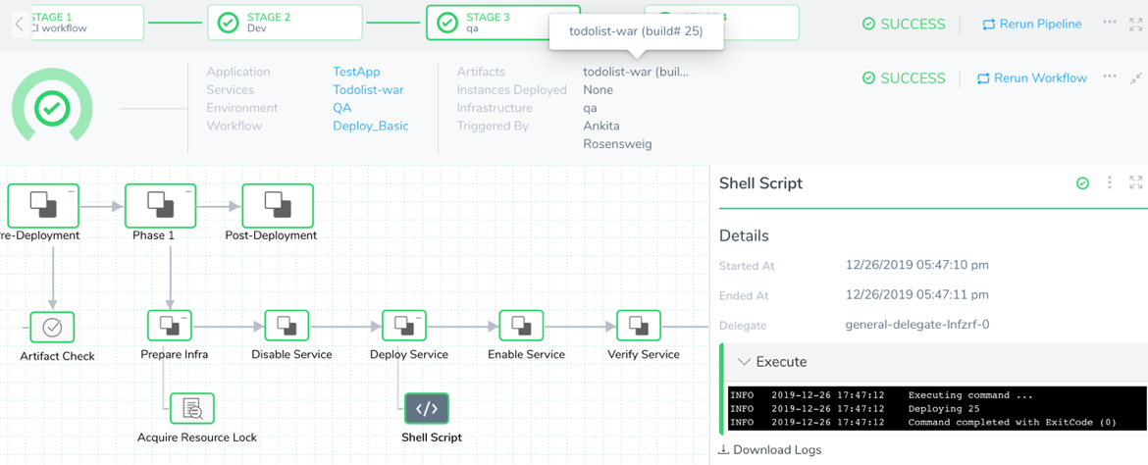
Task: Click the workflow SUCCESS status label
Action: coord(905,77)
